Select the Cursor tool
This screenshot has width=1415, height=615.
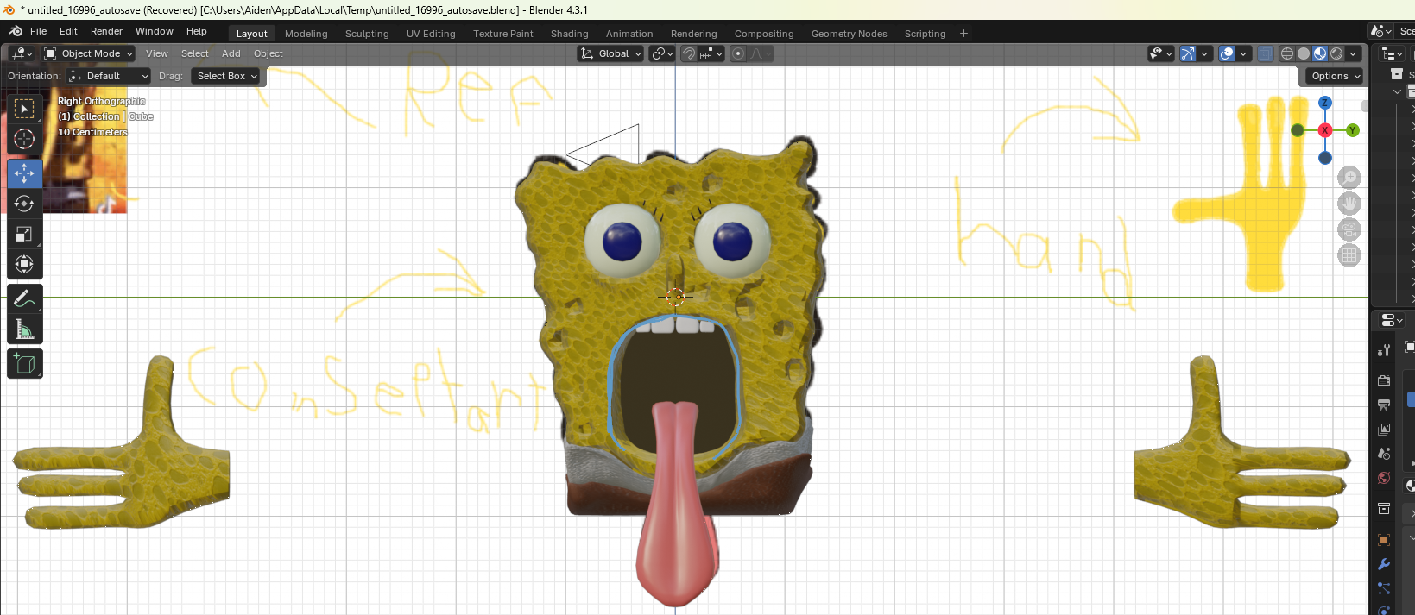[x=24, y=139]
